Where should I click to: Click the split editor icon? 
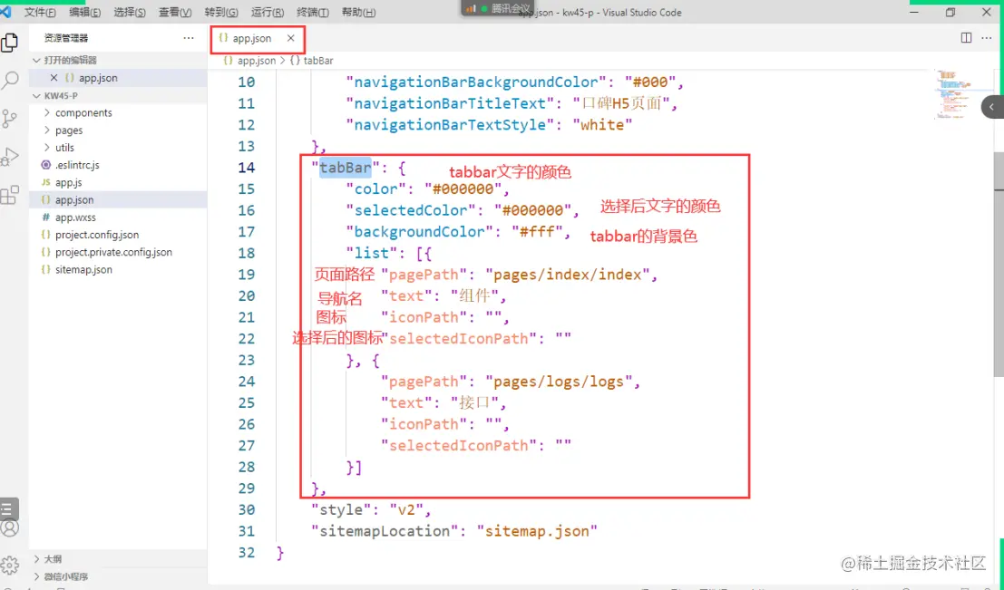pyautogui.click(x=966, y=38)
